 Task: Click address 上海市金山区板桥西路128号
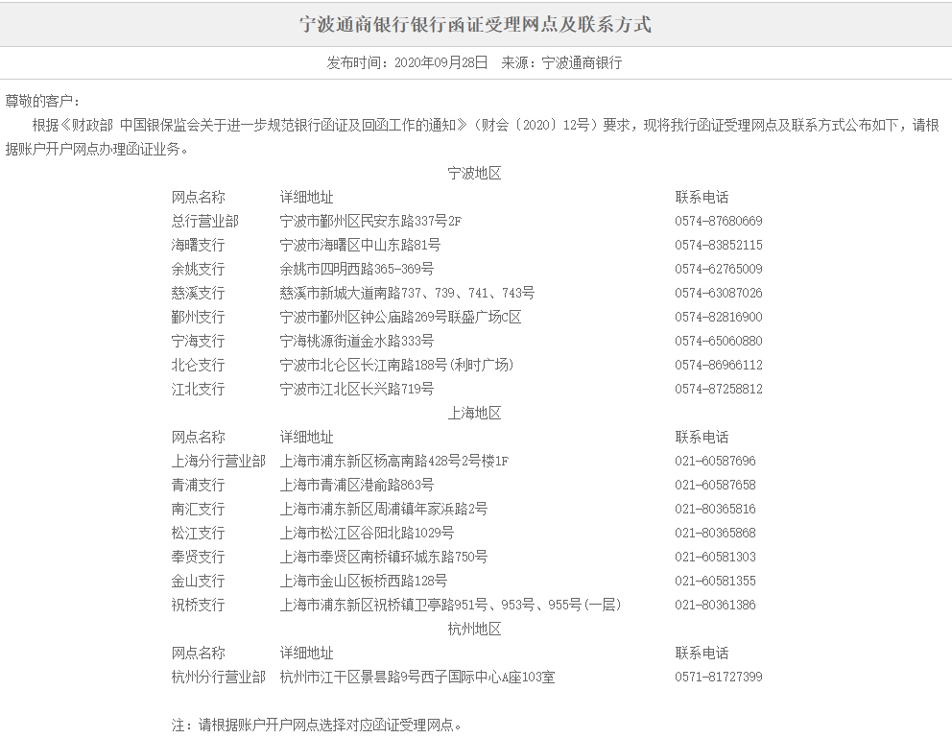point(364,581)
